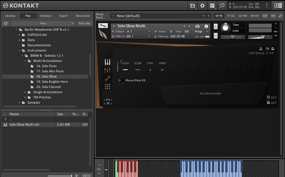Collapse the Multi Articulations folder
285x177 pixels.
click(x=25, y=61)
